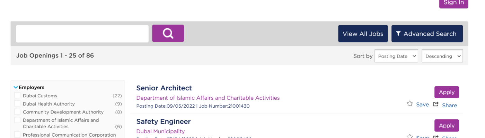Apply for the Senior Architect job

(x=447, y=92)
